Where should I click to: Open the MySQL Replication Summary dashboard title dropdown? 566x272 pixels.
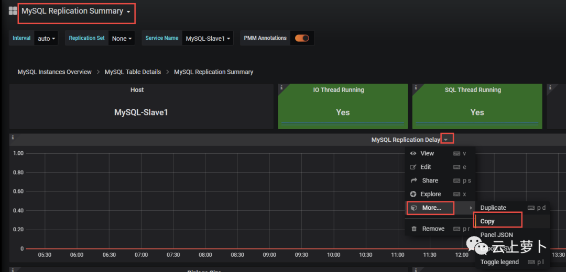(x=76, y=11)
